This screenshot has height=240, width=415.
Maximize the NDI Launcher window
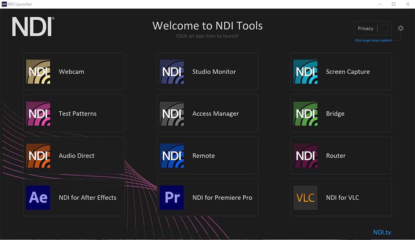[393, 4]
